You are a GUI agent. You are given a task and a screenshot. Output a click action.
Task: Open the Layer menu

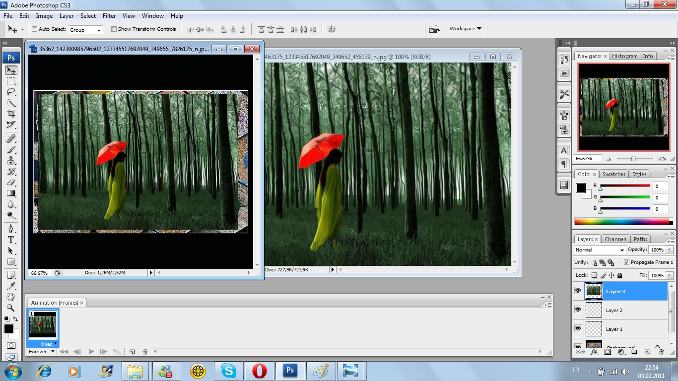(67, 16)
